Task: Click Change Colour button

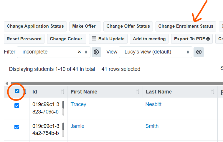Action: coord(67,39)
